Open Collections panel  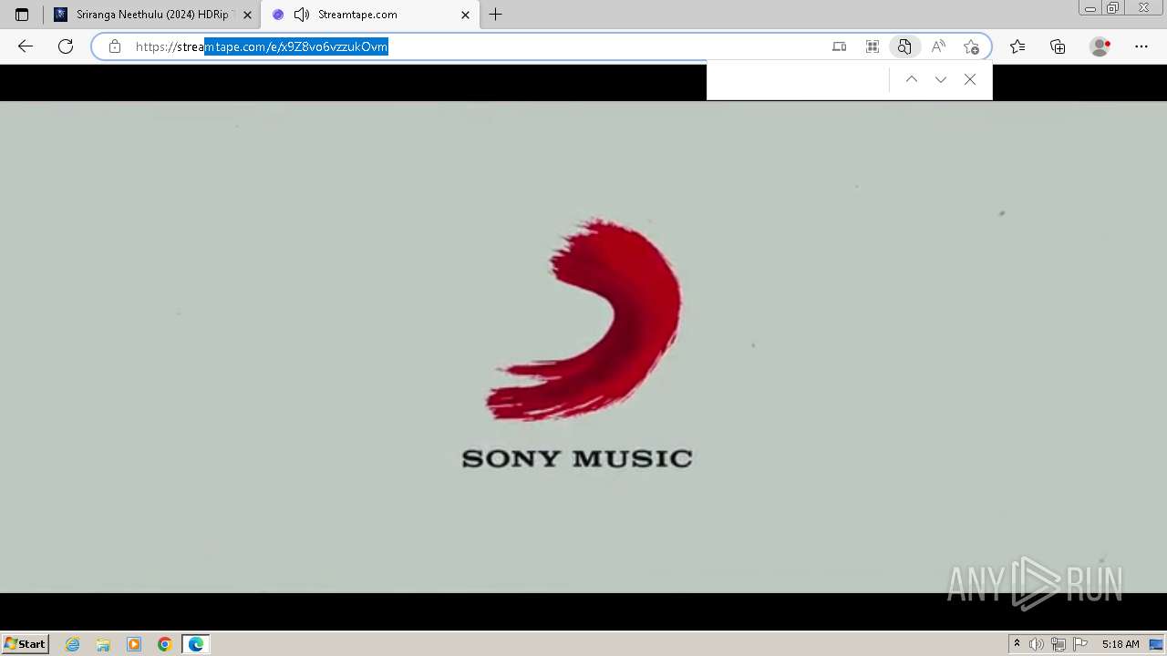tap(1058, 46)
